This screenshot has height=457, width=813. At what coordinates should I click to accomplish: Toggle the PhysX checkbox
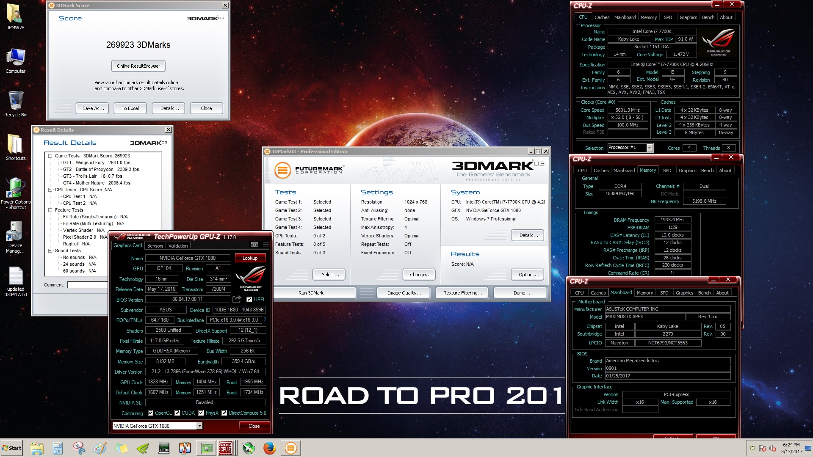pos(201,413)
